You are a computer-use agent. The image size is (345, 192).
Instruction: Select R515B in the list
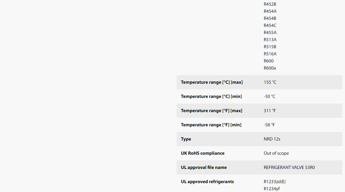coord(270,47)
